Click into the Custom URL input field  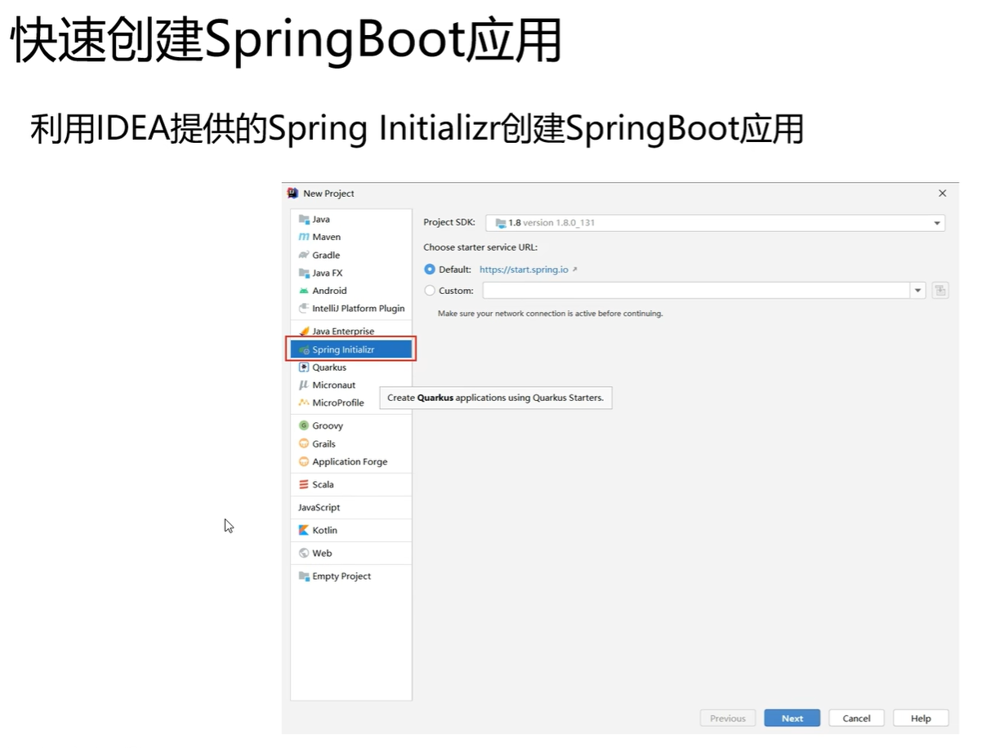point(697,290)
